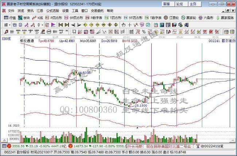Viewport: 237px width, 156px height.
Task: Open the 资讯 menu
Action: click(30, 11)
